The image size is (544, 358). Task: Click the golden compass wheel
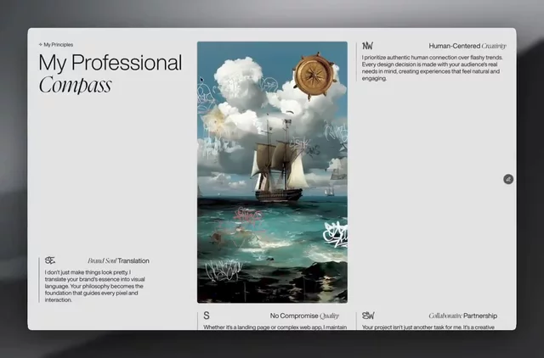click(x=314, y=76)
